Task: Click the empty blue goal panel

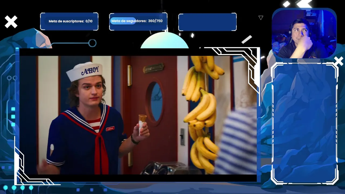Action: coord(207,22)
